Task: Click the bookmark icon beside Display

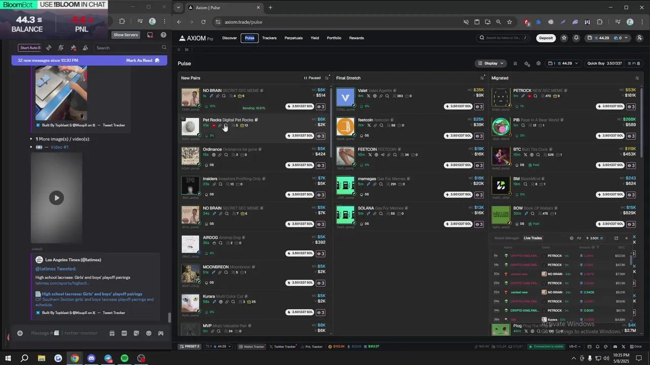Action: [x=515, y=63]
